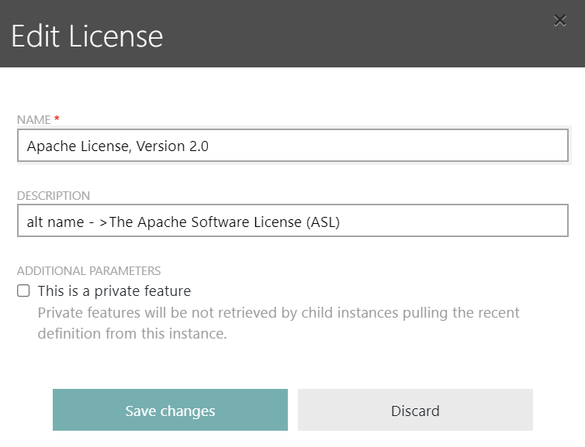Discard the license edits
The height and width of the screenshot is (447, 585).
pos(415,410)
